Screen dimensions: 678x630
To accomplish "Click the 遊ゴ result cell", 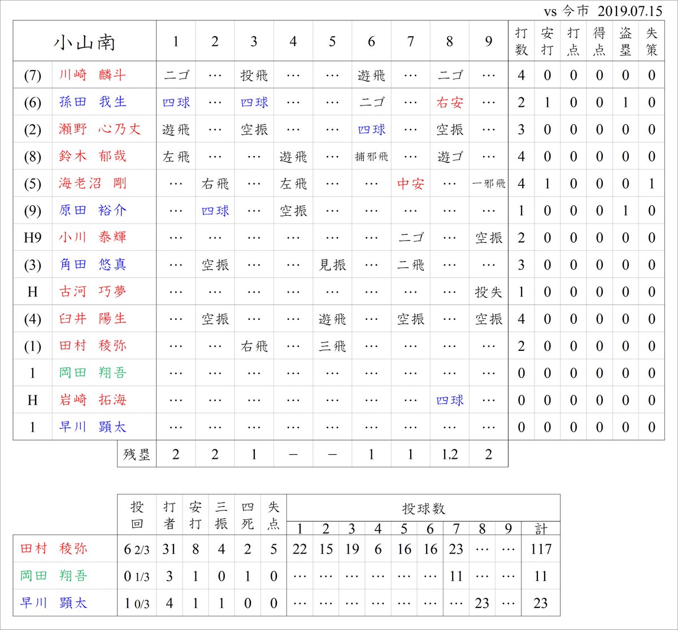I will click(450, 157).
